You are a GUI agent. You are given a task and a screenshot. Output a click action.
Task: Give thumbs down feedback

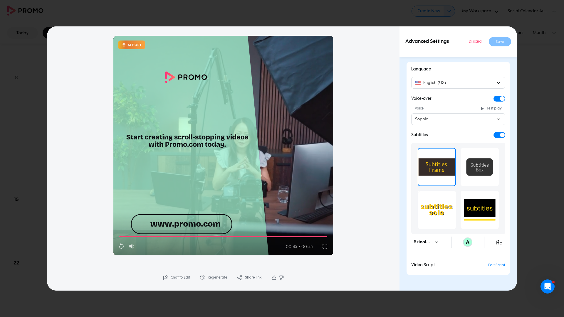(x=281, y=277)
